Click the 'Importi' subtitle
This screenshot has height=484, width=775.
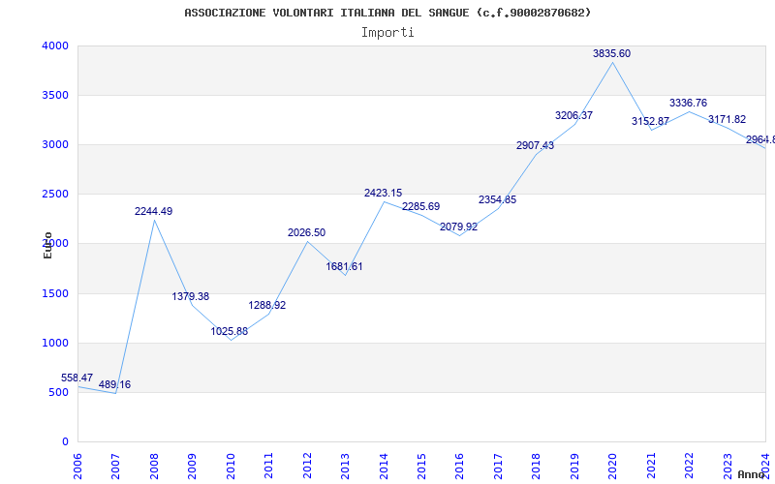387,33
